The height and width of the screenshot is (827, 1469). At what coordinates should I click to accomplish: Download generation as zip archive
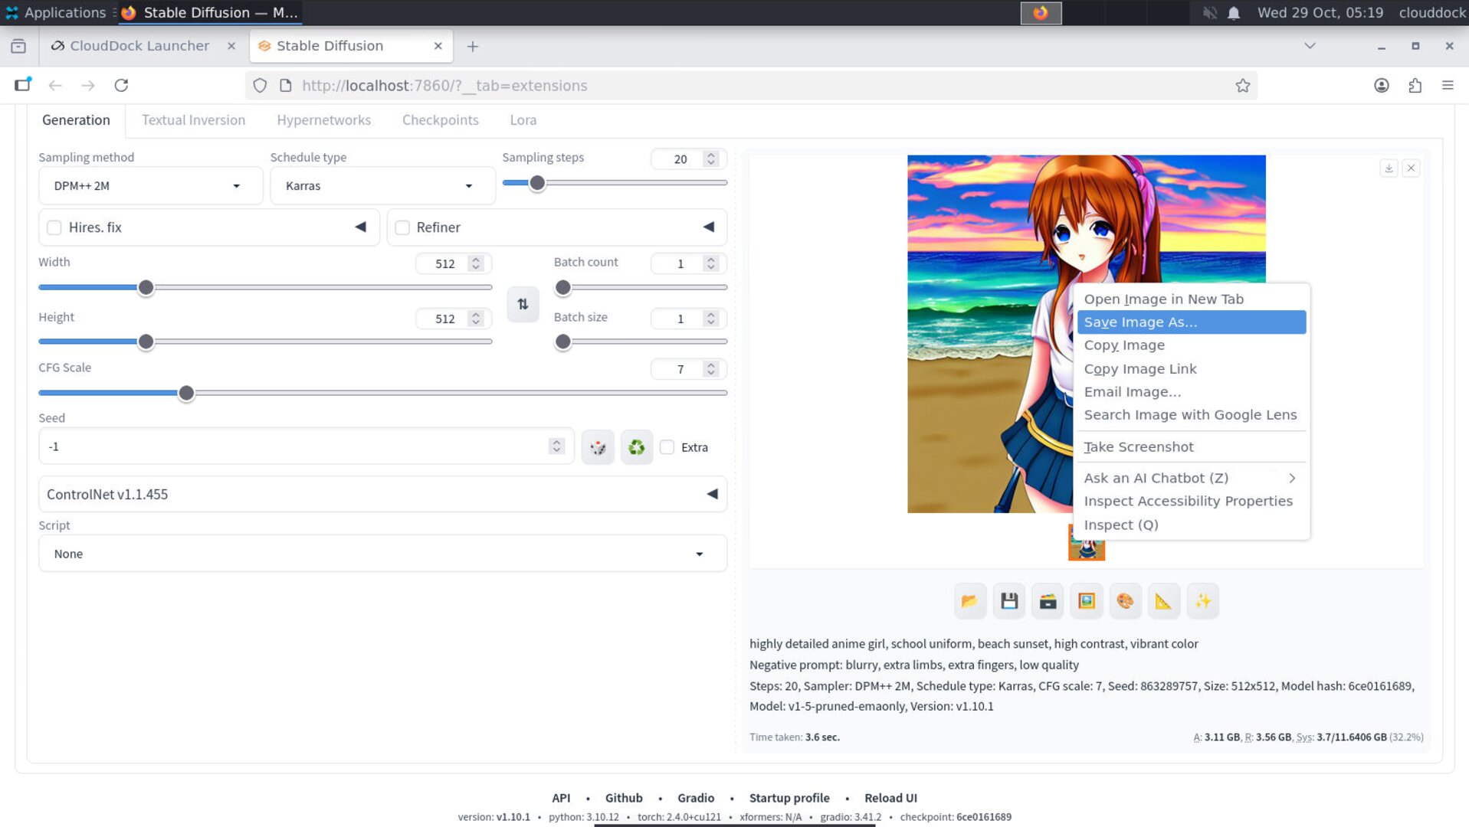[1048, 600]
